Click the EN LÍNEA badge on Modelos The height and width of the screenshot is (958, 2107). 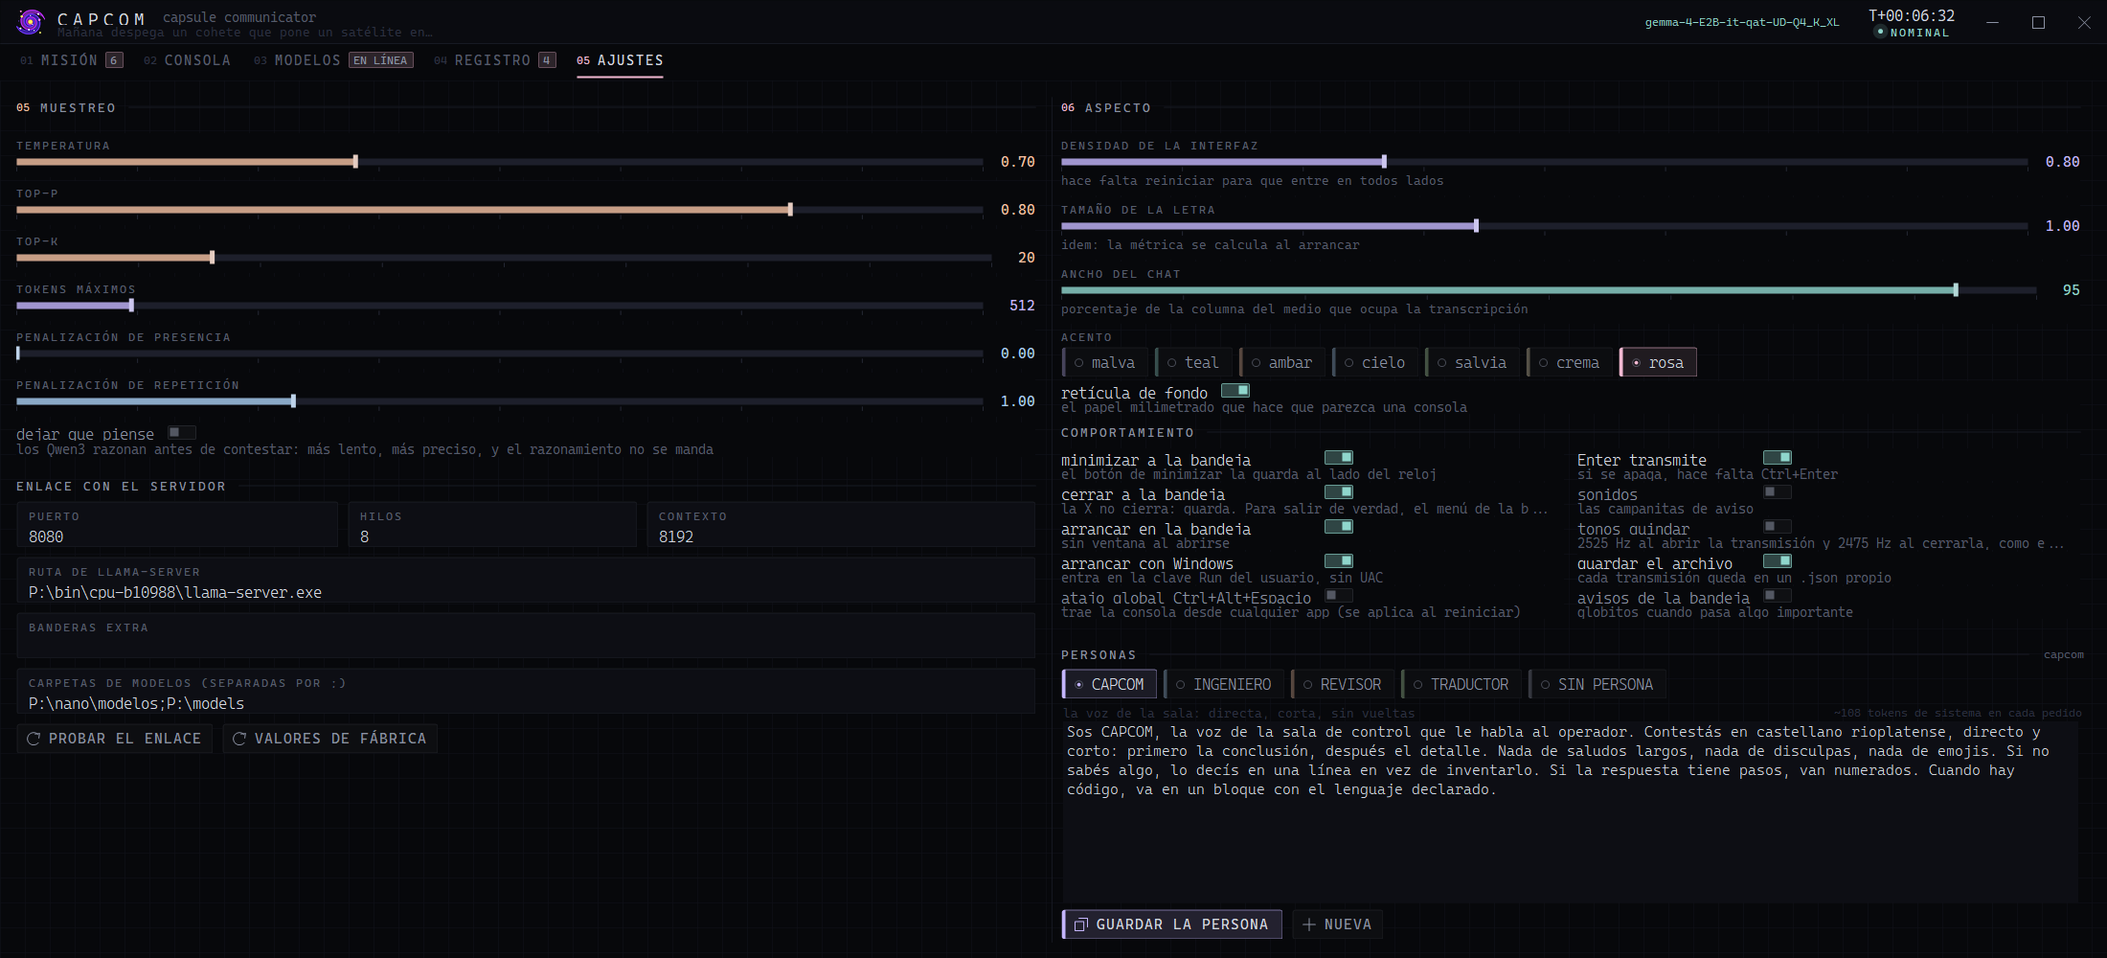tap(380, 60)
